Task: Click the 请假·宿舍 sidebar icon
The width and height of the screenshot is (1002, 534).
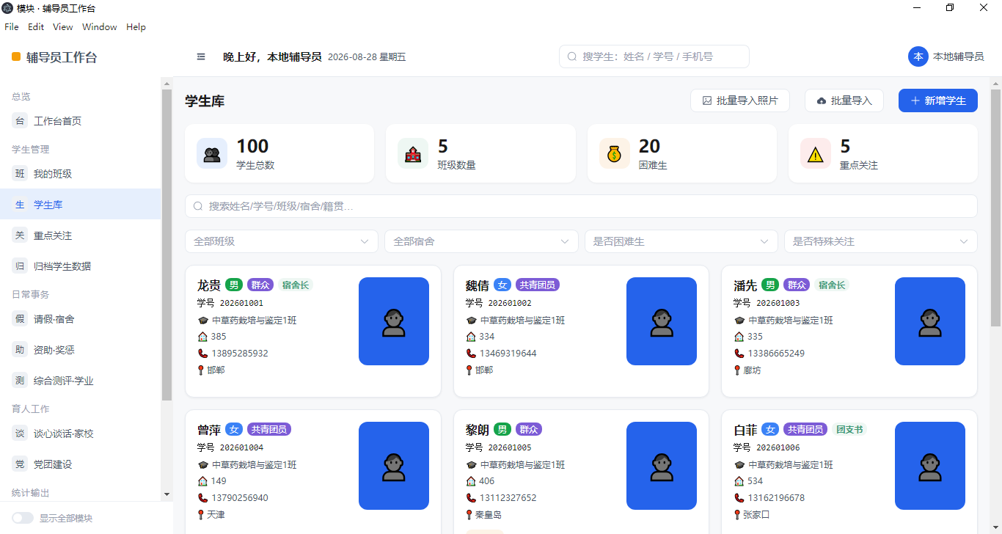Action: [x=20, y=319]
